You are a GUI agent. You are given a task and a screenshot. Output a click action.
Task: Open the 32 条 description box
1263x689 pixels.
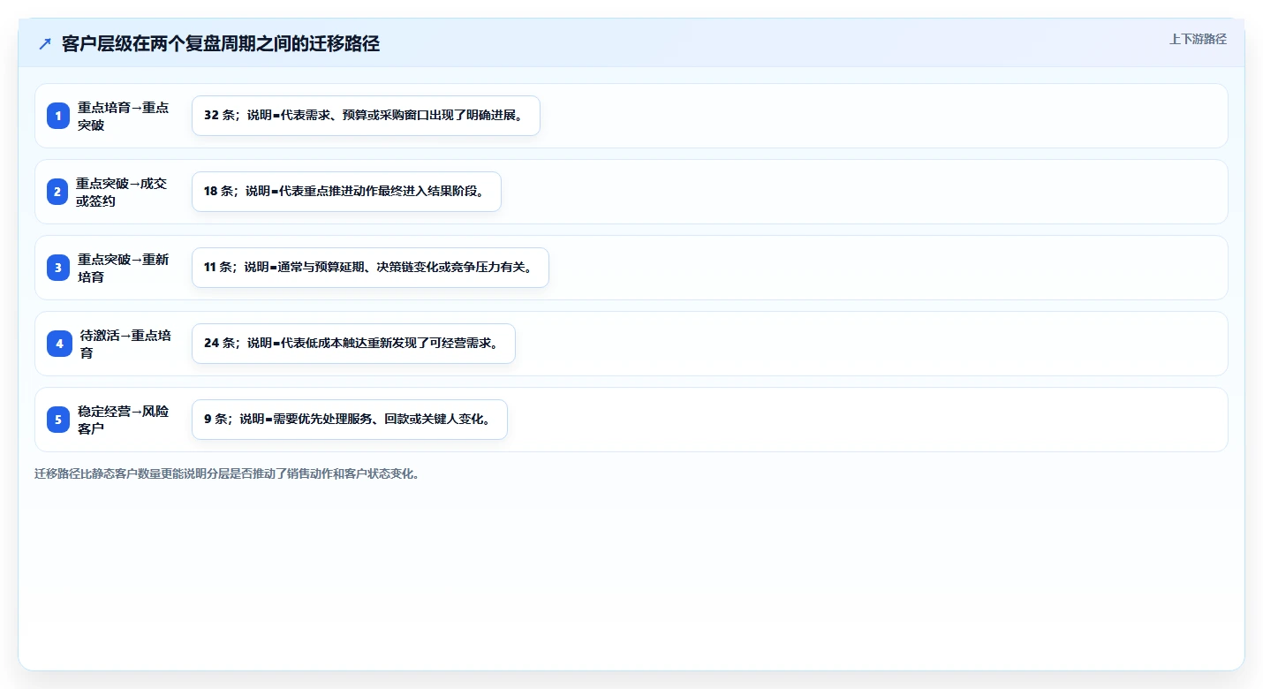pos(366,116)
